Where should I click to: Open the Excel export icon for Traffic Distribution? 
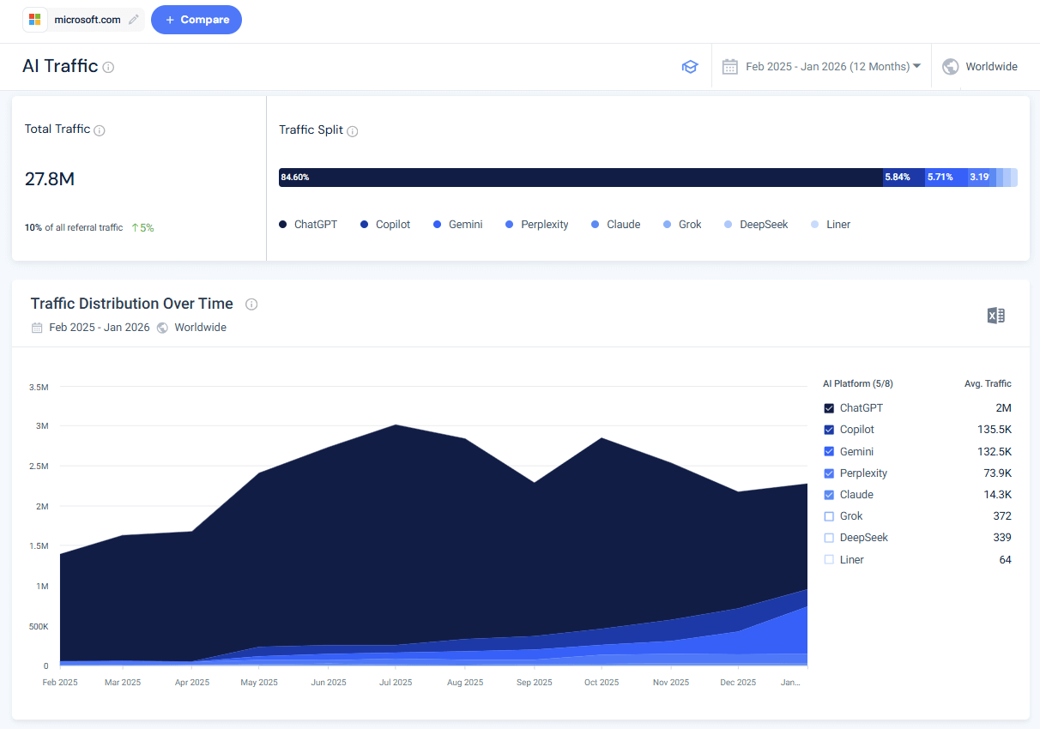tap(996, 315)
